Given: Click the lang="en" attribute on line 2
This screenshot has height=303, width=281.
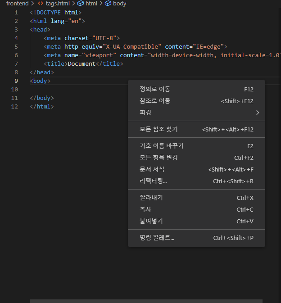Looking at the screenshot, I should [66, 21].
